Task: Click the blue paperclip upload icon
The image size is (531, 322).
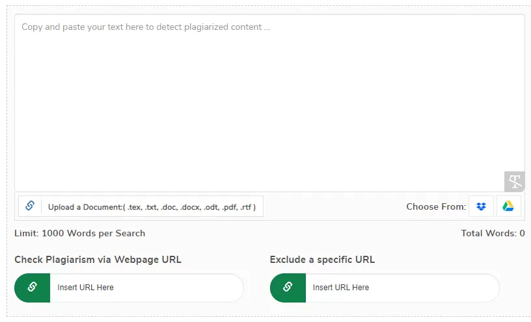Action: tap(30, 206)
